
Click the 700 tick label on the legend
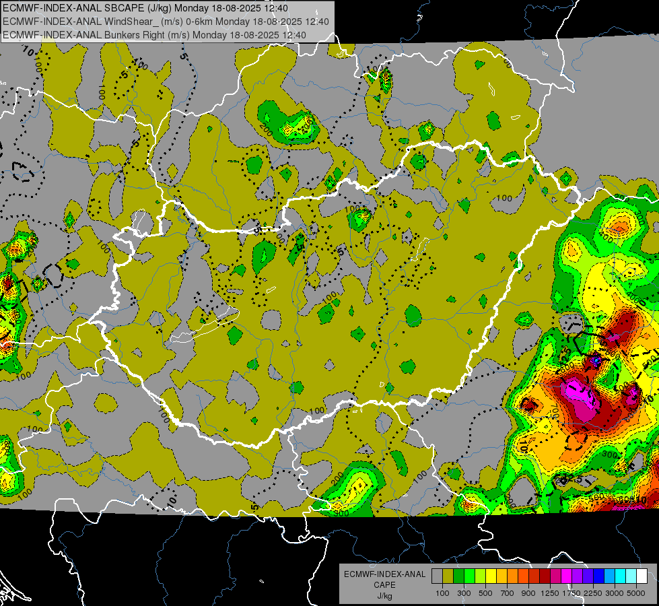(508, 593)
